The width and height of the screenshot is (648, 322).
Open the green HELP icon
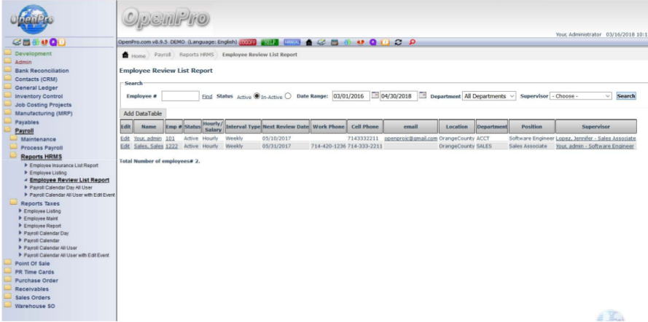(270, 42)
